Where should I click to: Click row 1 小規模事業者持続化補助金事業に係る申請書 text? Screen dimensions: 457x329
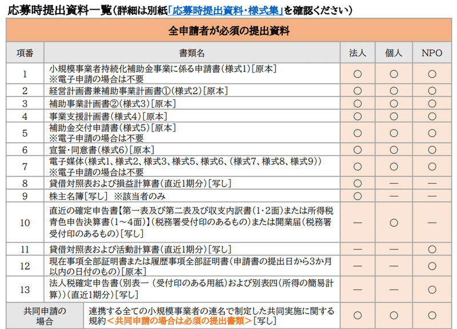163,69
